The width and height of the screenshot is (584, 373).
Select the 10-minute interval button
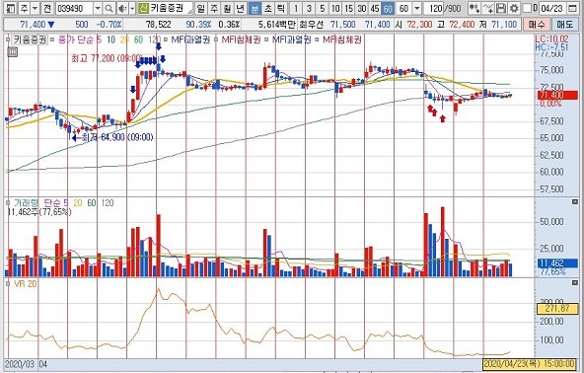pos(335,8)
